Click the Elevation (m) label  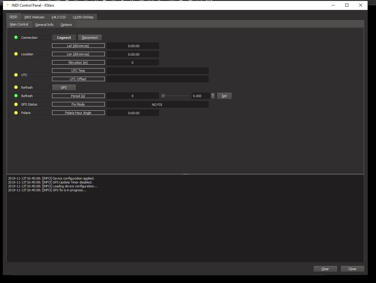pyautogui.click(x=78, y=63)
